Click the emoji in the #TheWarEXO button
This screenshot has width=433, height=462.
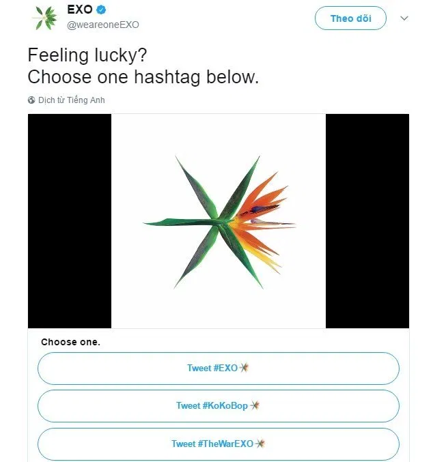pos(260,444)
